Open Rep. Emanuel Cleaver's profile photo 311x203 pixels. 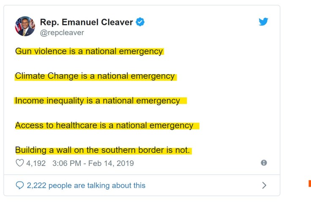pyautogui.click(x=25, y=26)
